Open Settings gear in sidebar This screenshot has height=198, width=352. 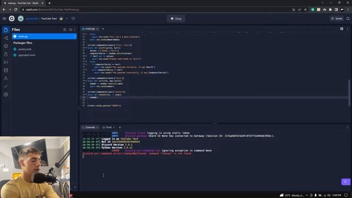tap(6, 95)
